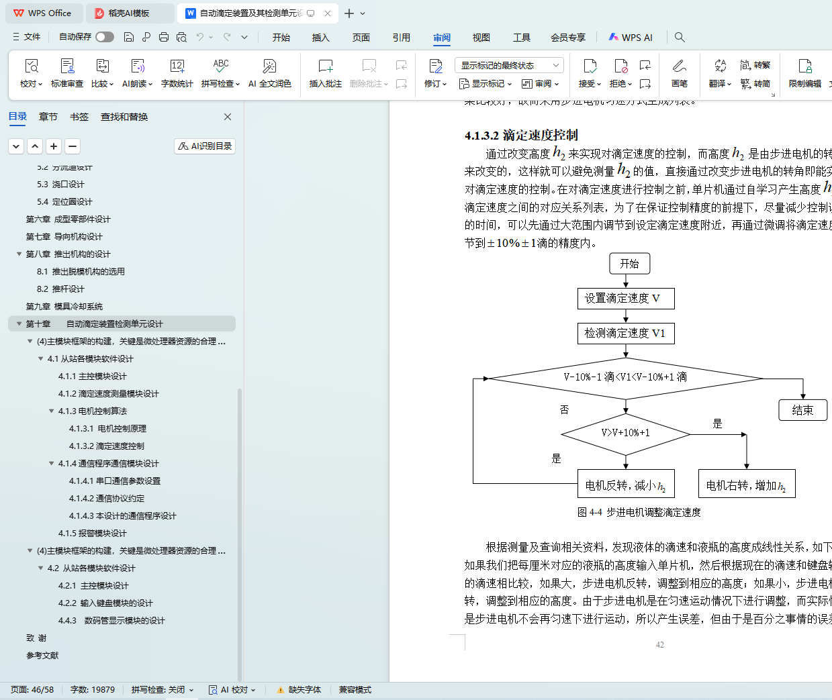The width and height of the screenshot is (832, 700).
Task: Open the 书签 tab in navigation pane
Action: pyautogui.click(x=79, y=117)
